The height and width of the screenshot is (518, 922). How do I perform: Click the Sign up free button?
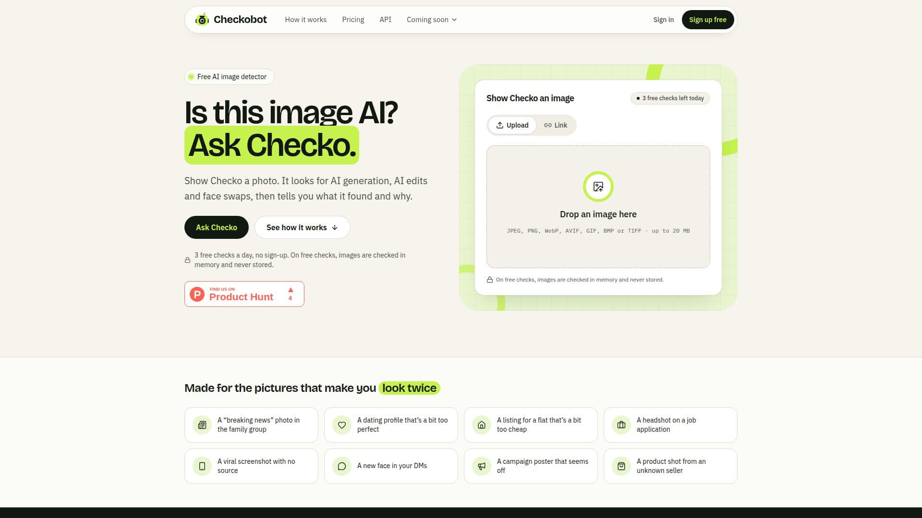(x=708, y=20)
